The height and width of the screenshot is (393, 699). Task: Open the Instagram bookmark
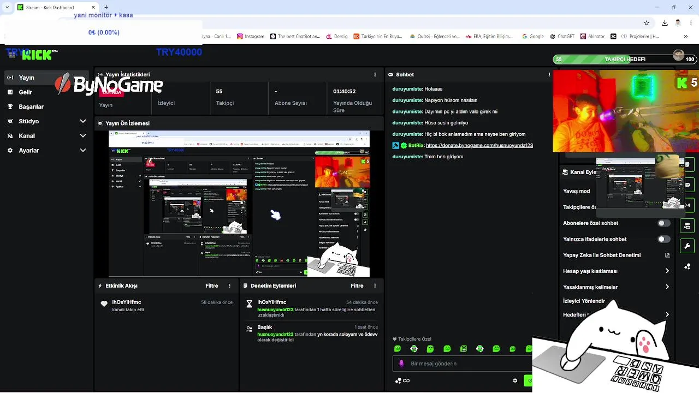pyautogui.click(x=251, y=37)
